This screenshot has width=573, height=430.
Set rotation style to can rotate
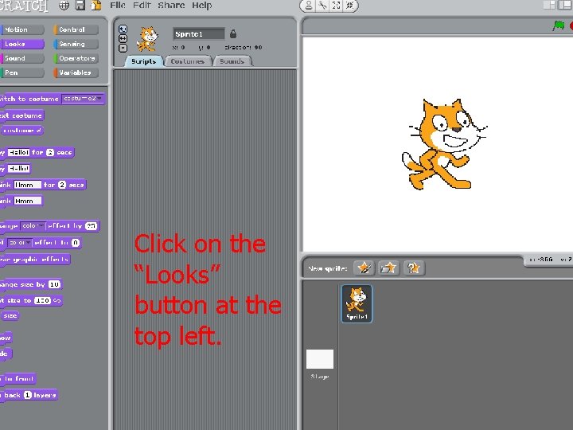click(x=123, y=29)
